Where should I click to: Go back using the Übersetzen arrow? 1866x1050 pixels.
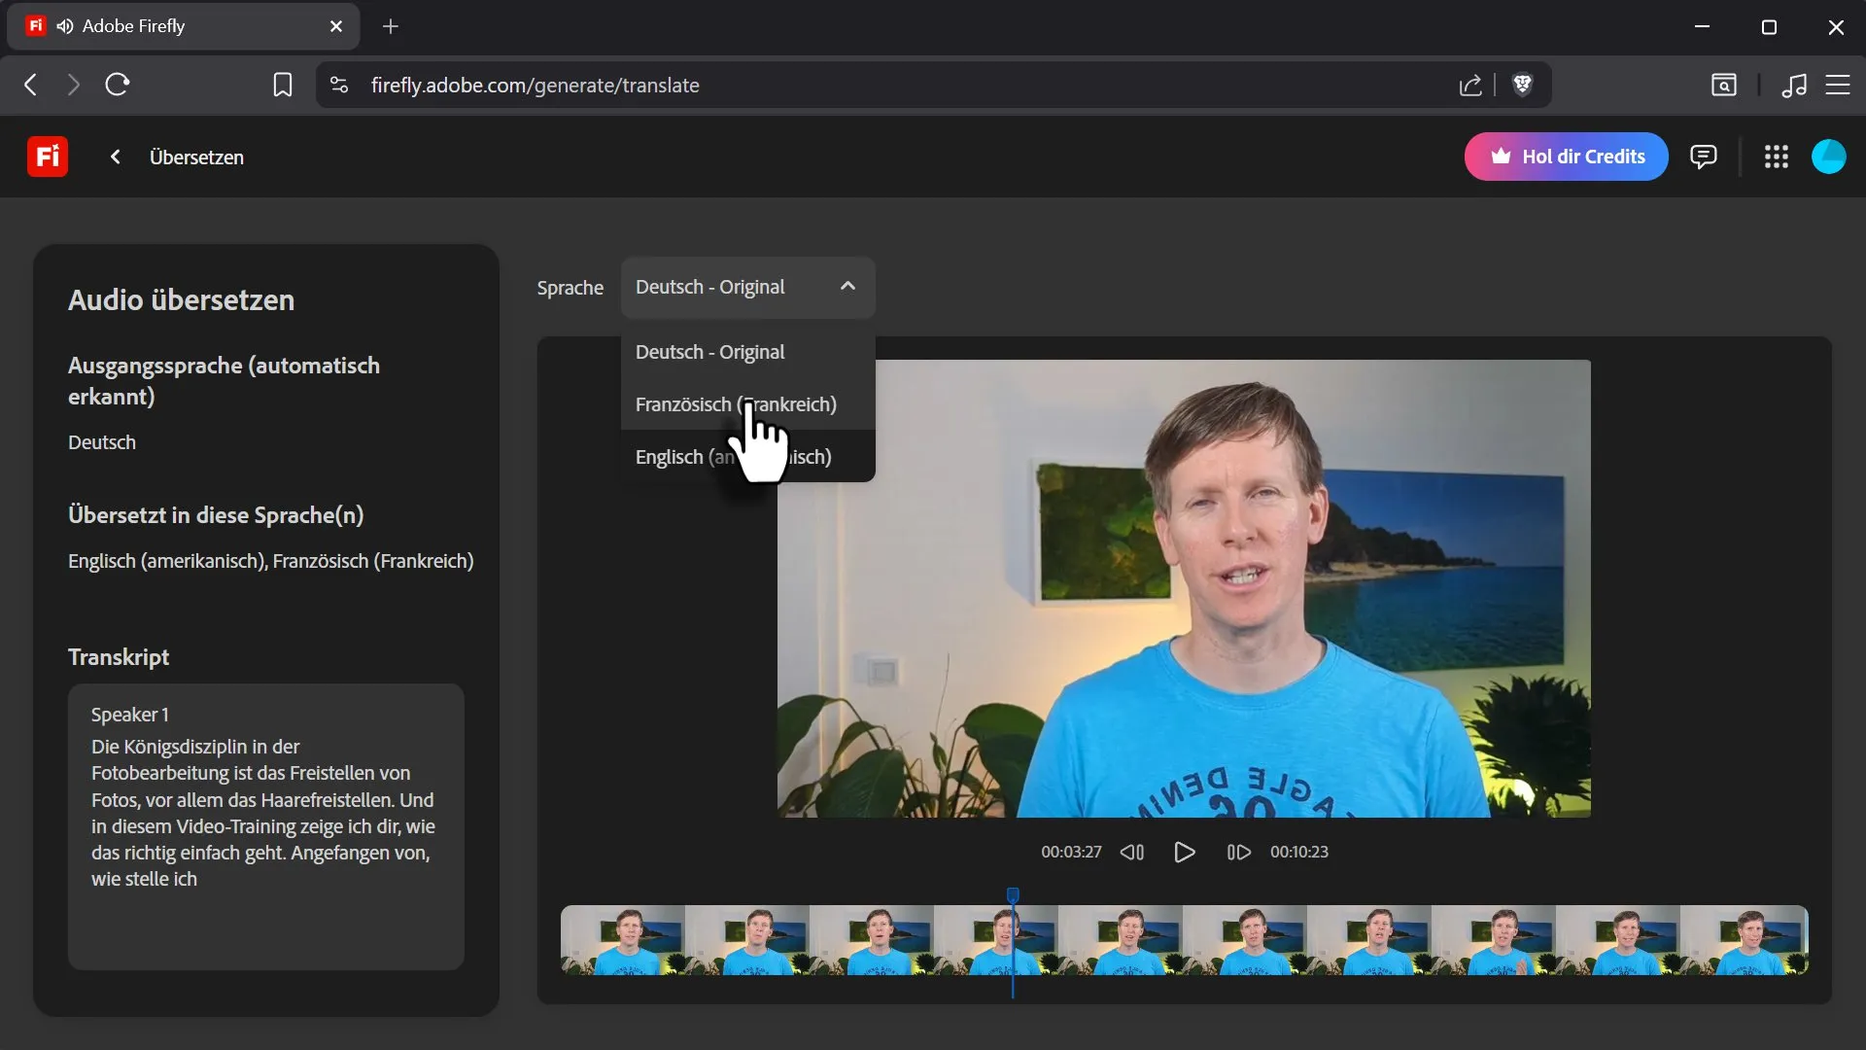(116, 157)
